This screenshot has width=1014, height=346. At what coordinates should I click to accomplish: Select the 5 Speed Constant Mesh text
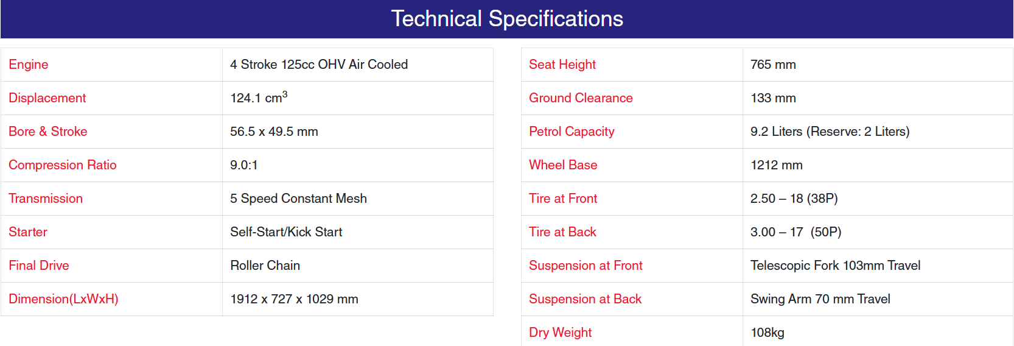[298, 199]
